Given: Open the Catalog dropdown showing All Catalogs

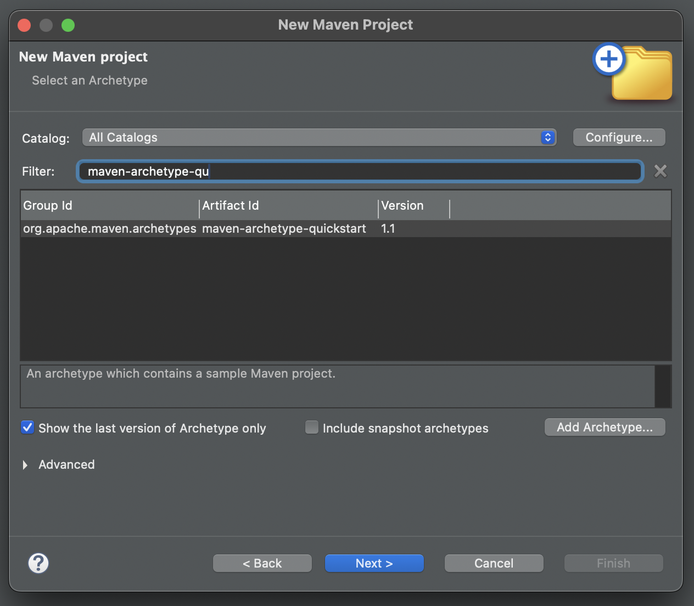Looking at the screenshot, I should tap(319, 137).
